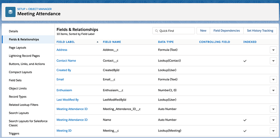Image resolution: width=280 pixels, height=138 pixels.
Task: Open the Email field link
Action: click(x=60, y=79)
